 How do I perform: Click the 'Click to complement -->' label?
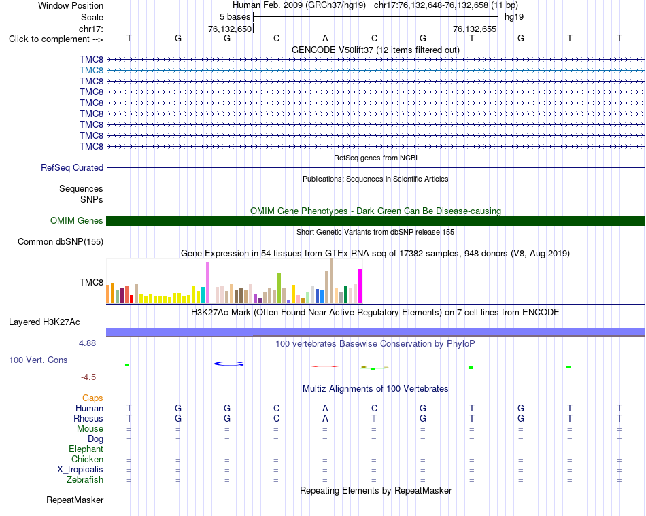click(x=56, y=39)
